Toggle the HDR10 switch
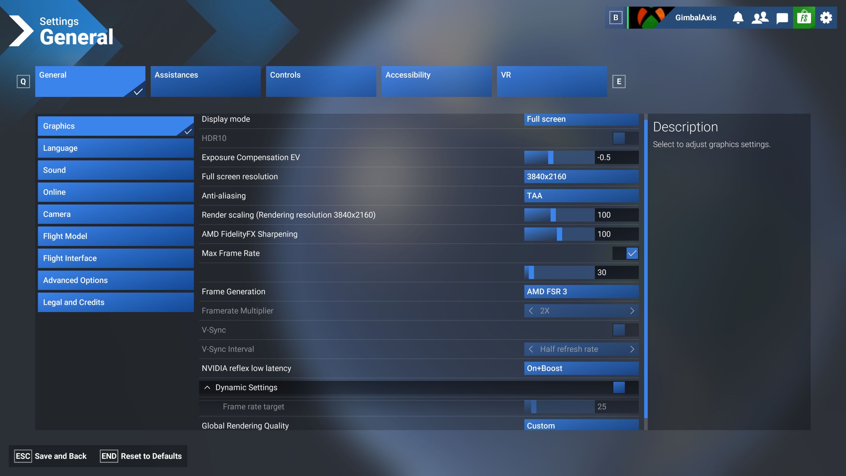This screenshot has width=846, height=476. tap(625, 138)
